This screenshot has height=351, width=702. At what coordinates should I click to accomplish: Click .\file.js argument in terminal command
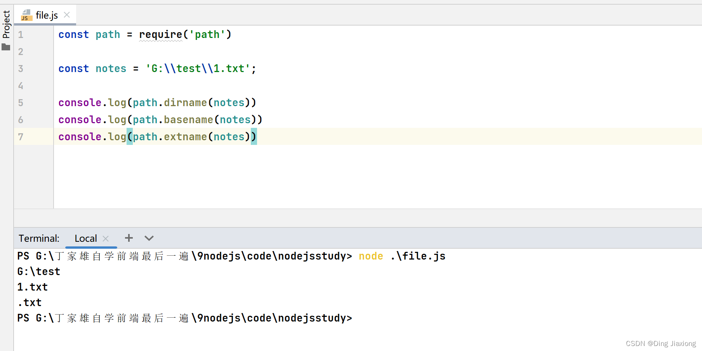click(x=418, y=256)
